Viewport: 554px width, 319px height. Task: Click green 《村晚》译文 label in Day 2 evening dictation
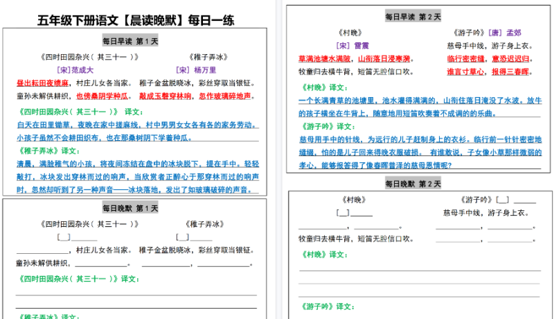pos(323,255)
